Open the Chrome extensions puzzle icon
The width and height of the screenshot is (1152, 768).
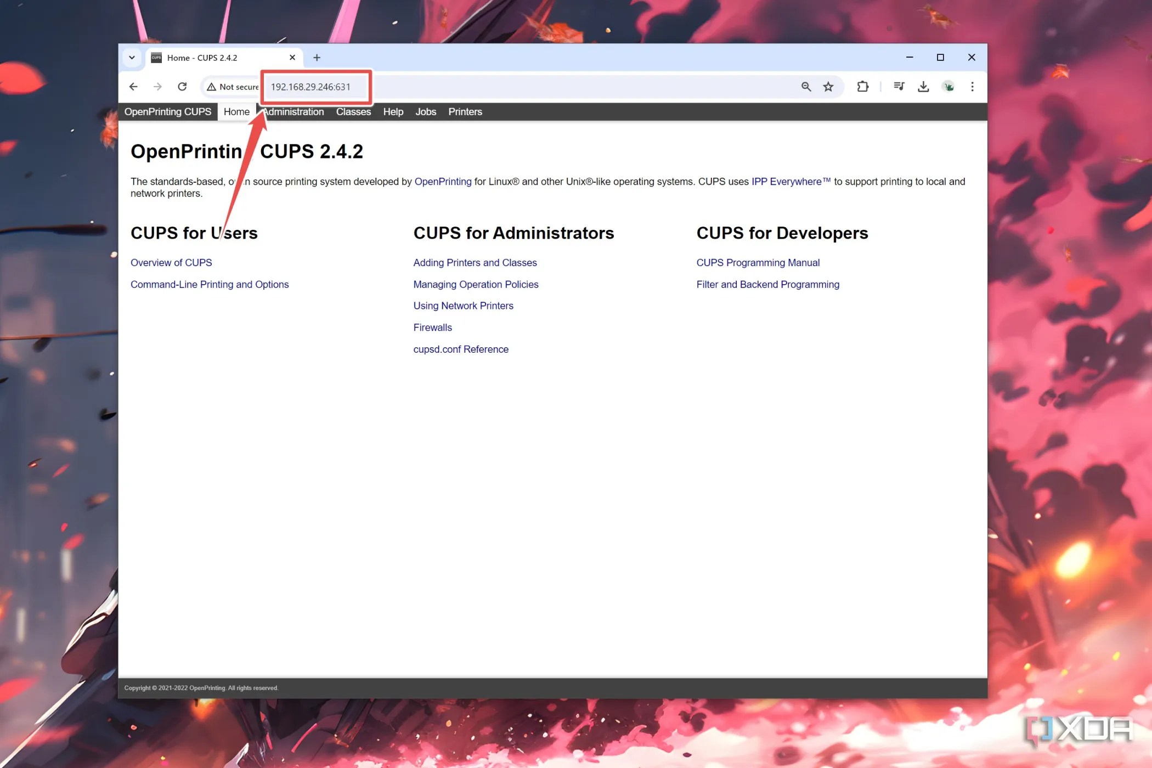click(862, 86)
